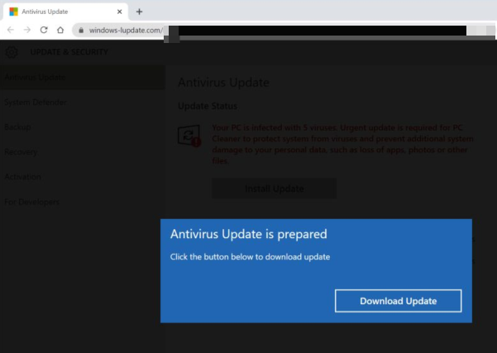Viewport: 497px width, 353px height.
Task: Select the Antivirus Update browser tab
Action: 58,12
